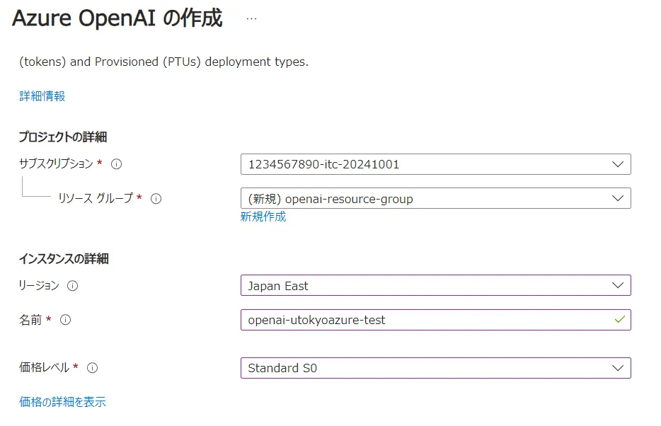This screenshot has height=426, width=661.
Task: Click the green validation checkmark in name field
Action: (619, 320)
